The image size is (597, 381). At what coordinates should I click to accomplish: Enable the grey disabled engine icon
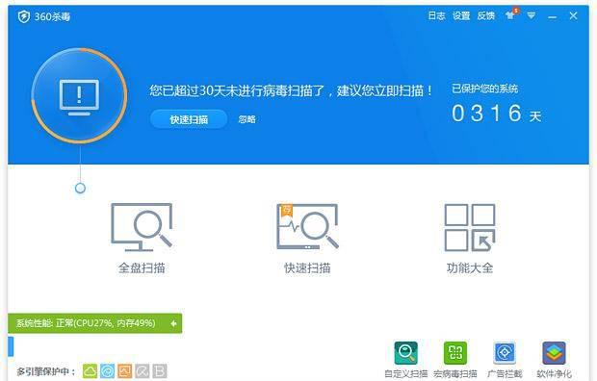point(143,371)
